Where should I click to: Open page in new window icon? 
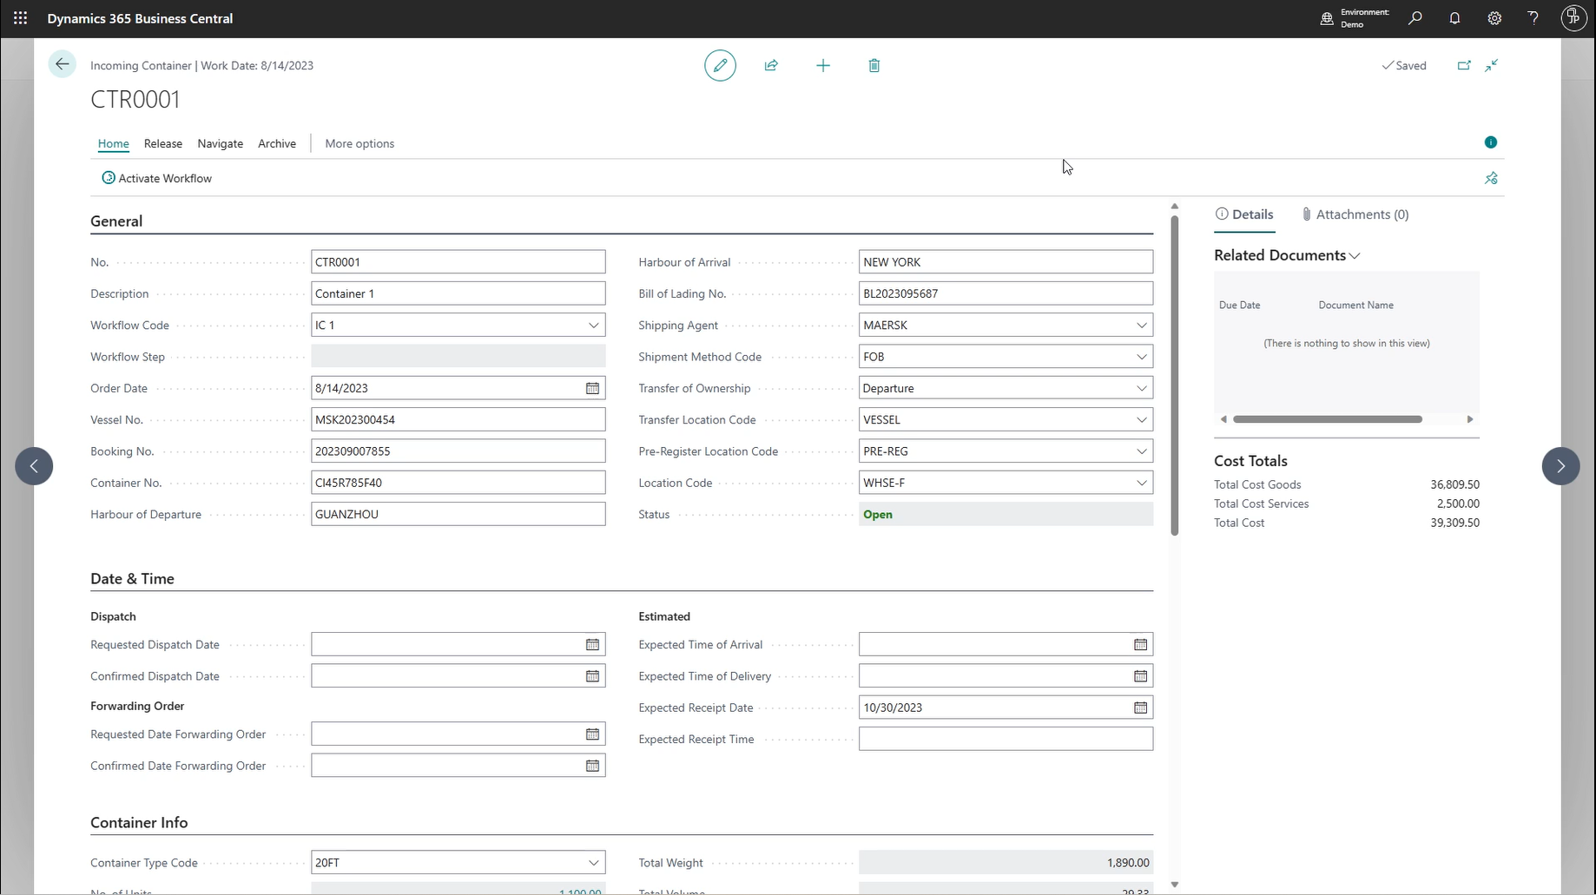1464,65
